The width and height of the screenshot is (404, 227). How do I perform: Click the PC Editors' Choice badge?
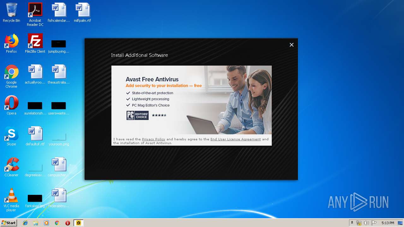click(x=138, y=115)
